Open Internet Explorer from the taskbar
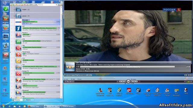This screenshot has width=193, height=108. pos(10,106)
